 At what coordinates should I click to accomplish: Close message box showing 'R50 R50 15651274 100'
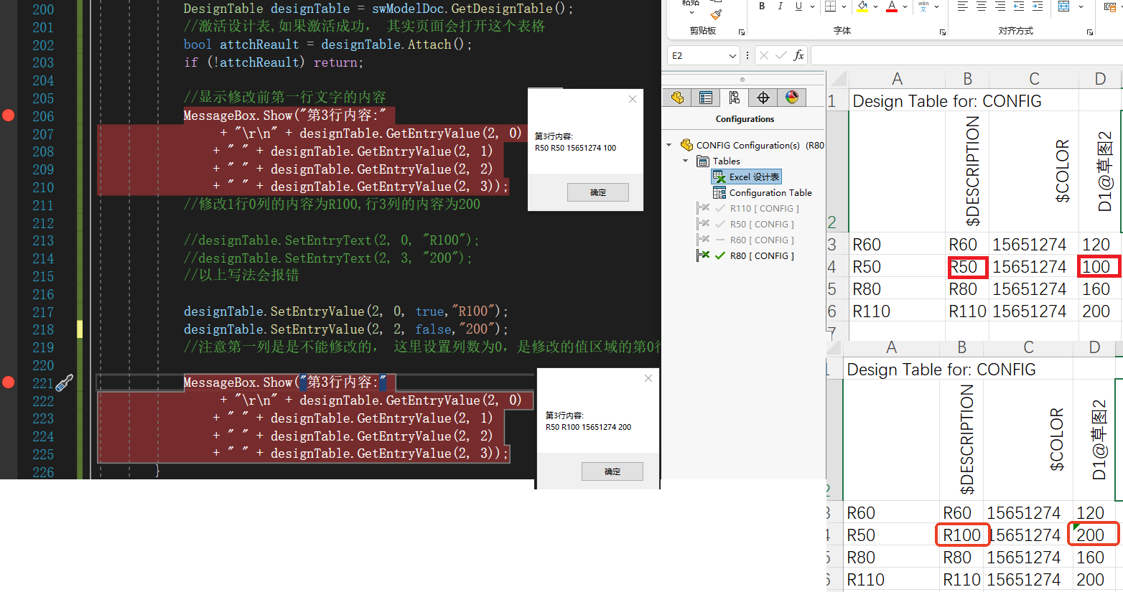click(x=633, y=99)
